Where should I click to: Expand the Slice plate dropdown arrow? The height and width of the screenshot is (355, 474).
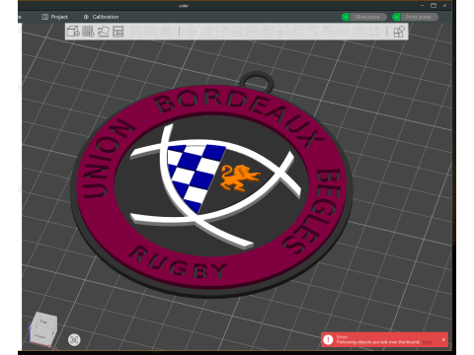[346, 17]
